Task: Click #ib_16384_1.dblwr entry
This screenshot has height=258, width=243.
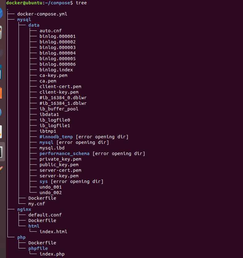Action: tap(63, 103)
